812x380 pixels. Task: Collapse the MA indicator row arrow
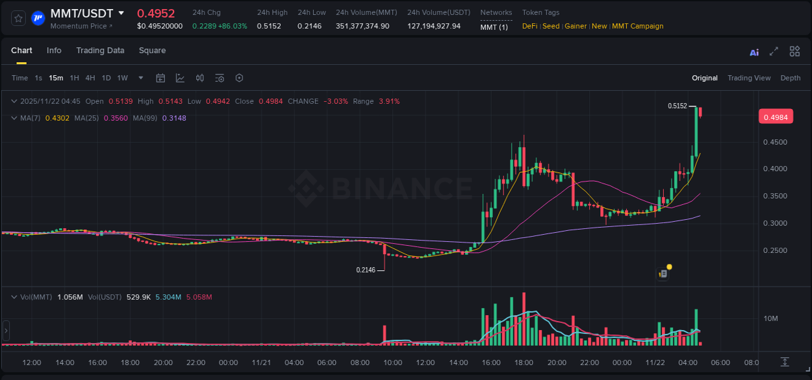[x=14, y=118]
